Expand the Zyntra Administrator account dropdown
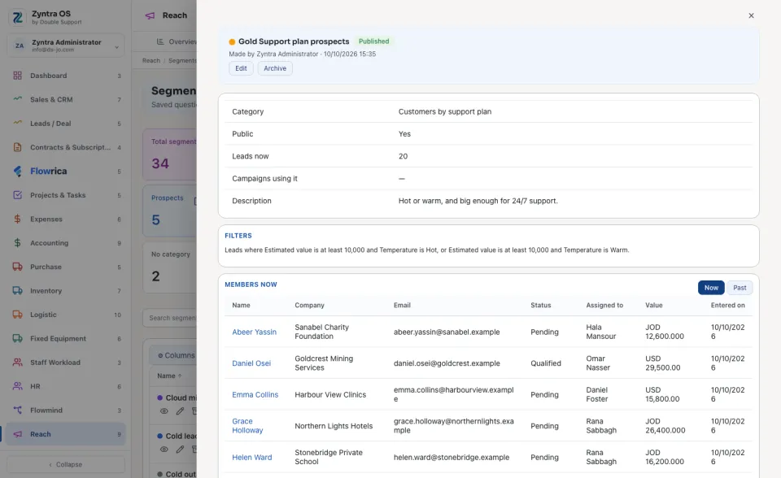The height and width of the screenshot is (478, 781). [x=66, y=46]
